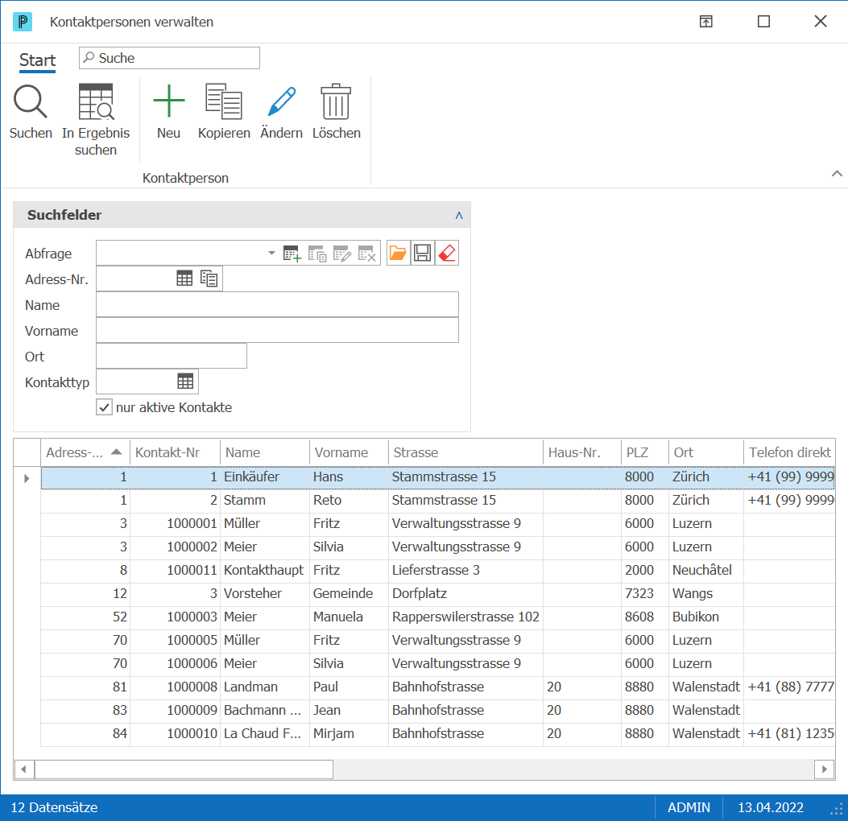Select the cell Rapperswilerstrasse 102
The image size is (848, 821).
tap(465, 617)
